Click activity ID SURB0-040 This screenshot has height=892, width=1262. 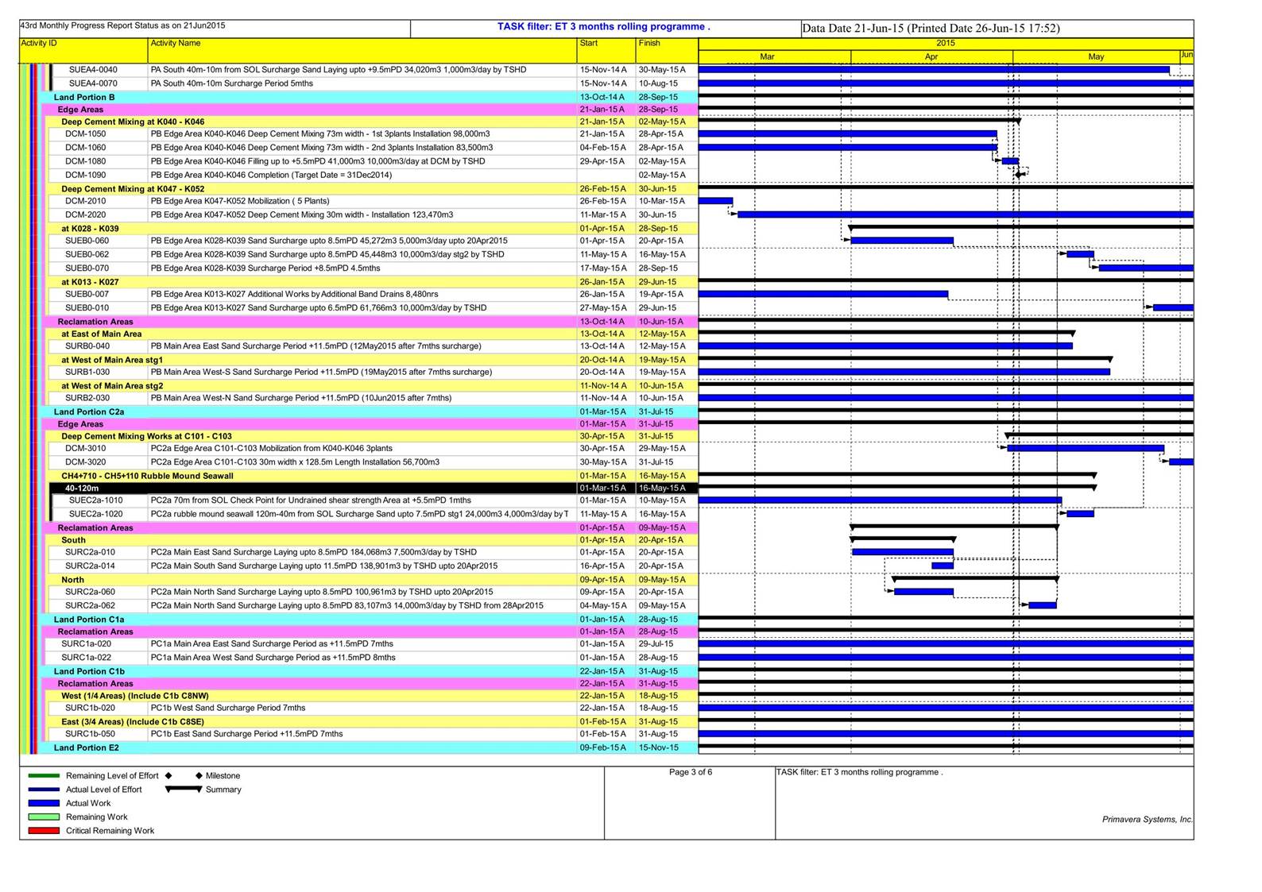pyautogui.click(x=87, y=346)
